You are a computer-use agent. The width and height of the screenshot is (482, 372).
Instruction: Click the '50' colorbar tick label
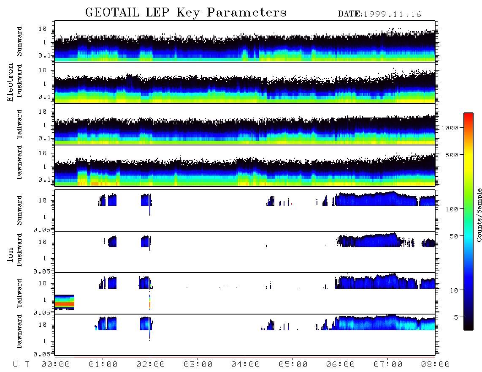(x=454, y=236)
